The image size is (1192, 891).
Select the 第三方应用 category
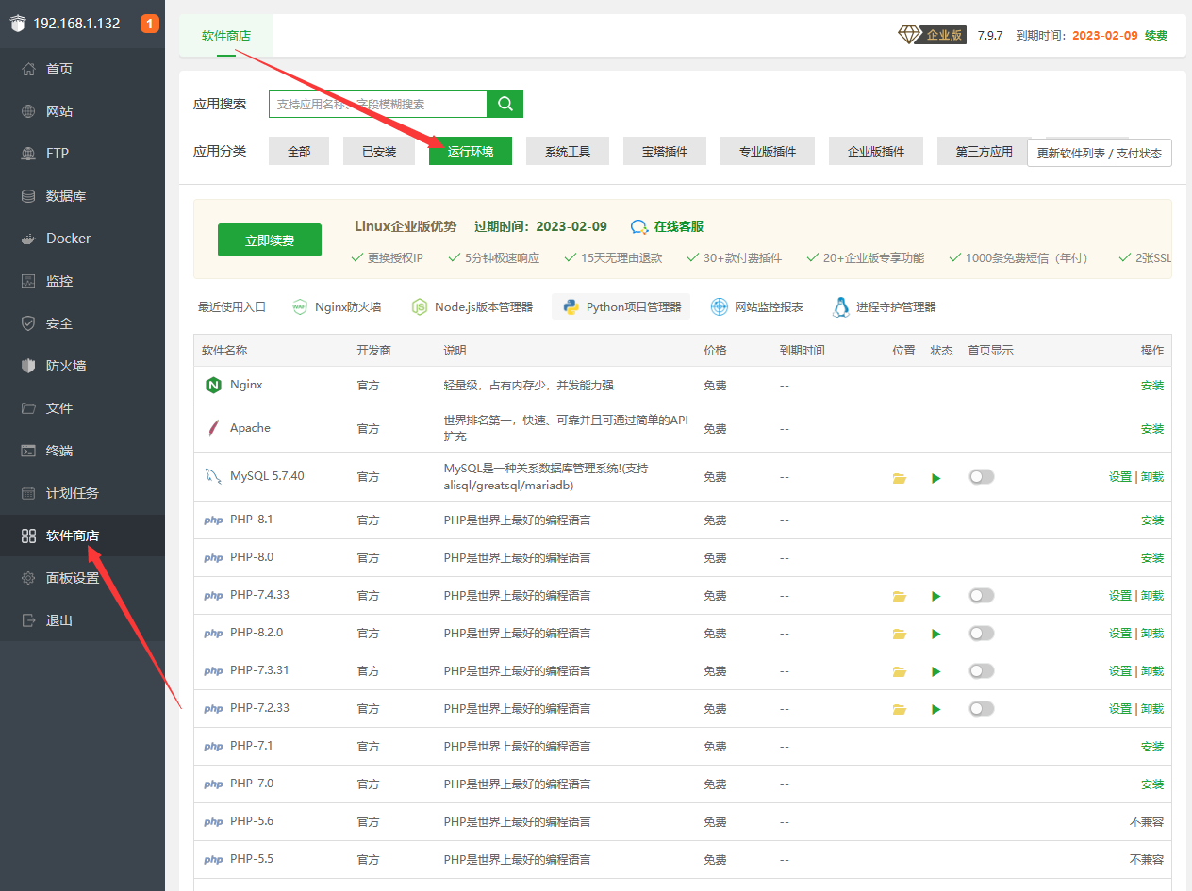pyautogui.click(x=983, y=151)
